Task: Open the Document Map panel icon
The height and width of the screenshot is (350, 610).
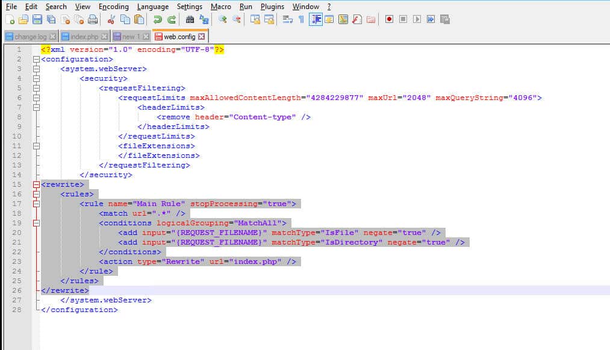Action: click(343, 19)
